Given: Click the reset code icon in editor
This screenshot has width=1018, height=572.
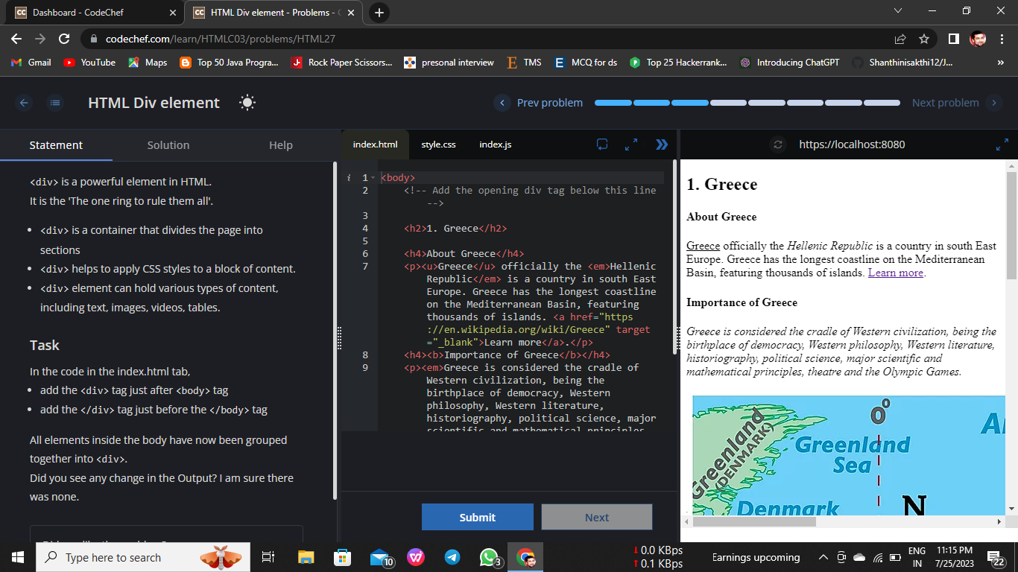Looking at the screenshot, I should point(602,144).
